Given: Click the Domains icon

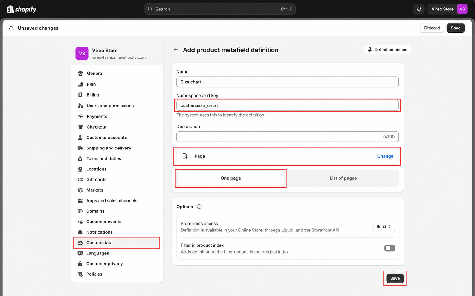Looking at the screenshot, I should click(x=80, y=211).
